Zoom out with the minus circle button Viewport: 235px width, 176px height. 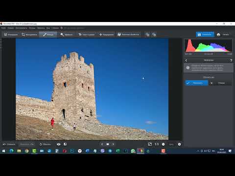pos(163,144)
